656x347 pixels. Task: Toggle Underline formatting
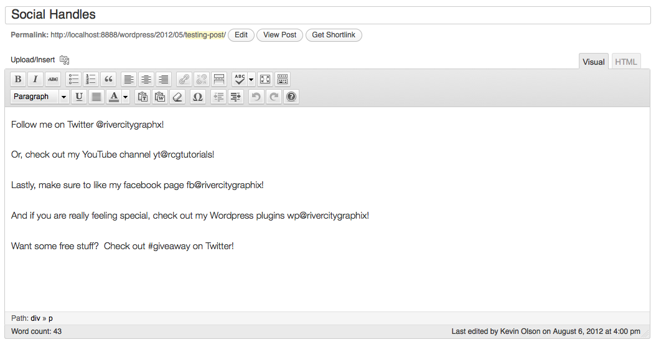[x=78, y=97]
